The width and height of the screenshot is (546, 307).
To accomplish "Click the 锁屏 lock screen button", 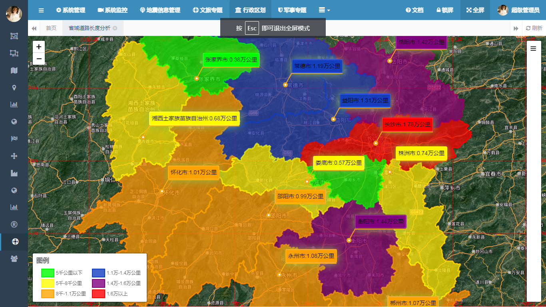I will pos(444,10).
